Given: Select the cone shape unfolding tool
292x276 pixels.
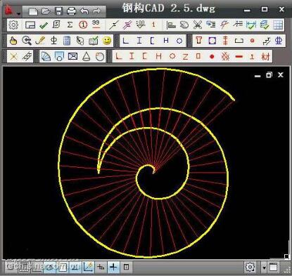Looking at the screenshot, I should coord(87,56).
